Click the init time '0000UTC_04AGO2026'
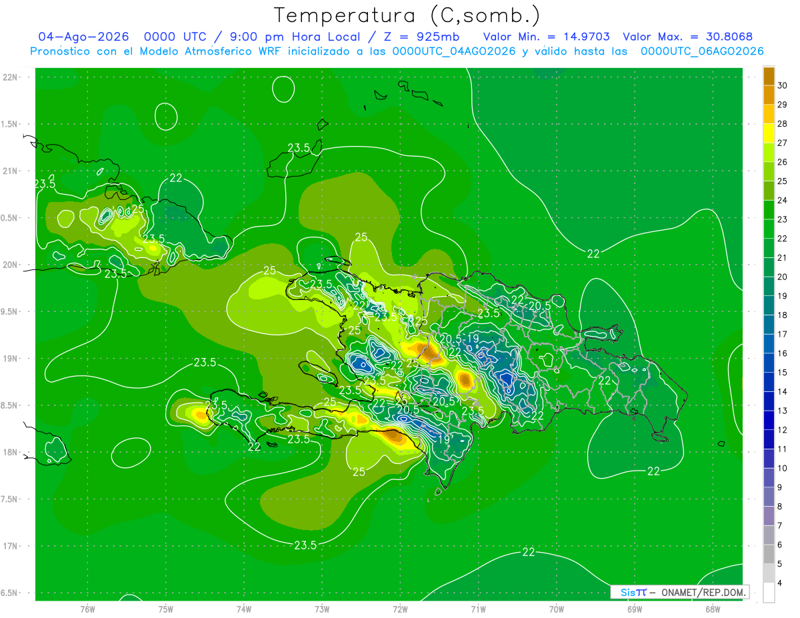 tap(454, 51)
